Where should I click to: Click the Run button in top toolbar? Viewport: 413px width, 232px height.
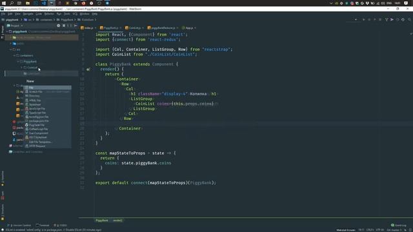[x=364, y=19]
